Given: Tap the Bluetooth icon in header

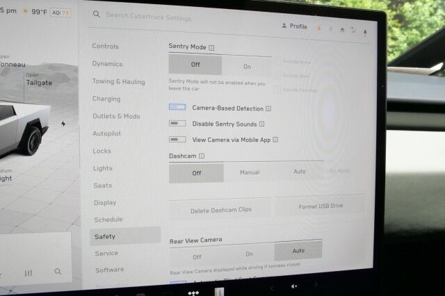Looking at the screenshot, I should coord(331,29).
